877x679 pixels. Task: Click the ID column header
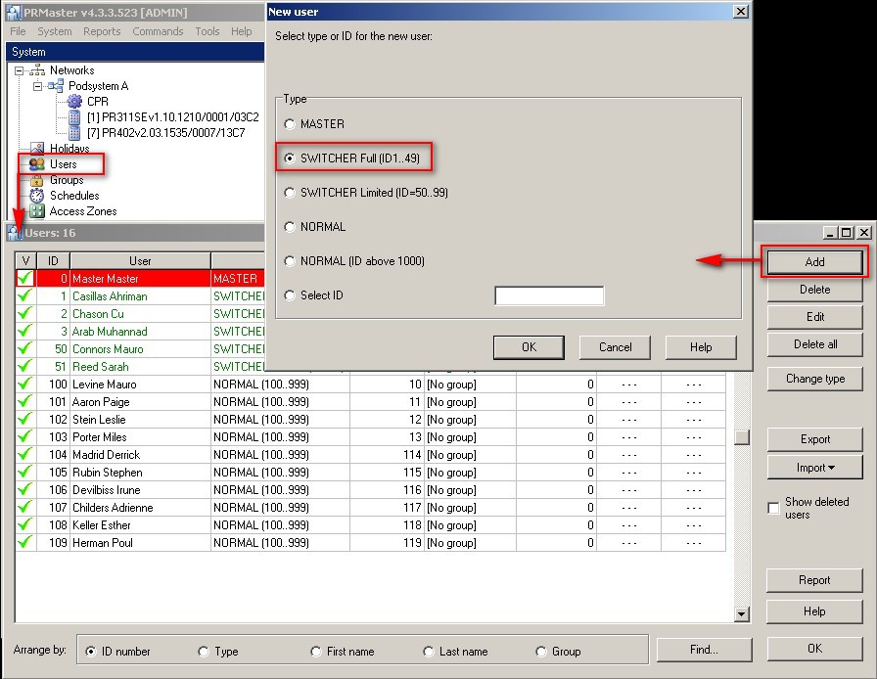point(53,260)
